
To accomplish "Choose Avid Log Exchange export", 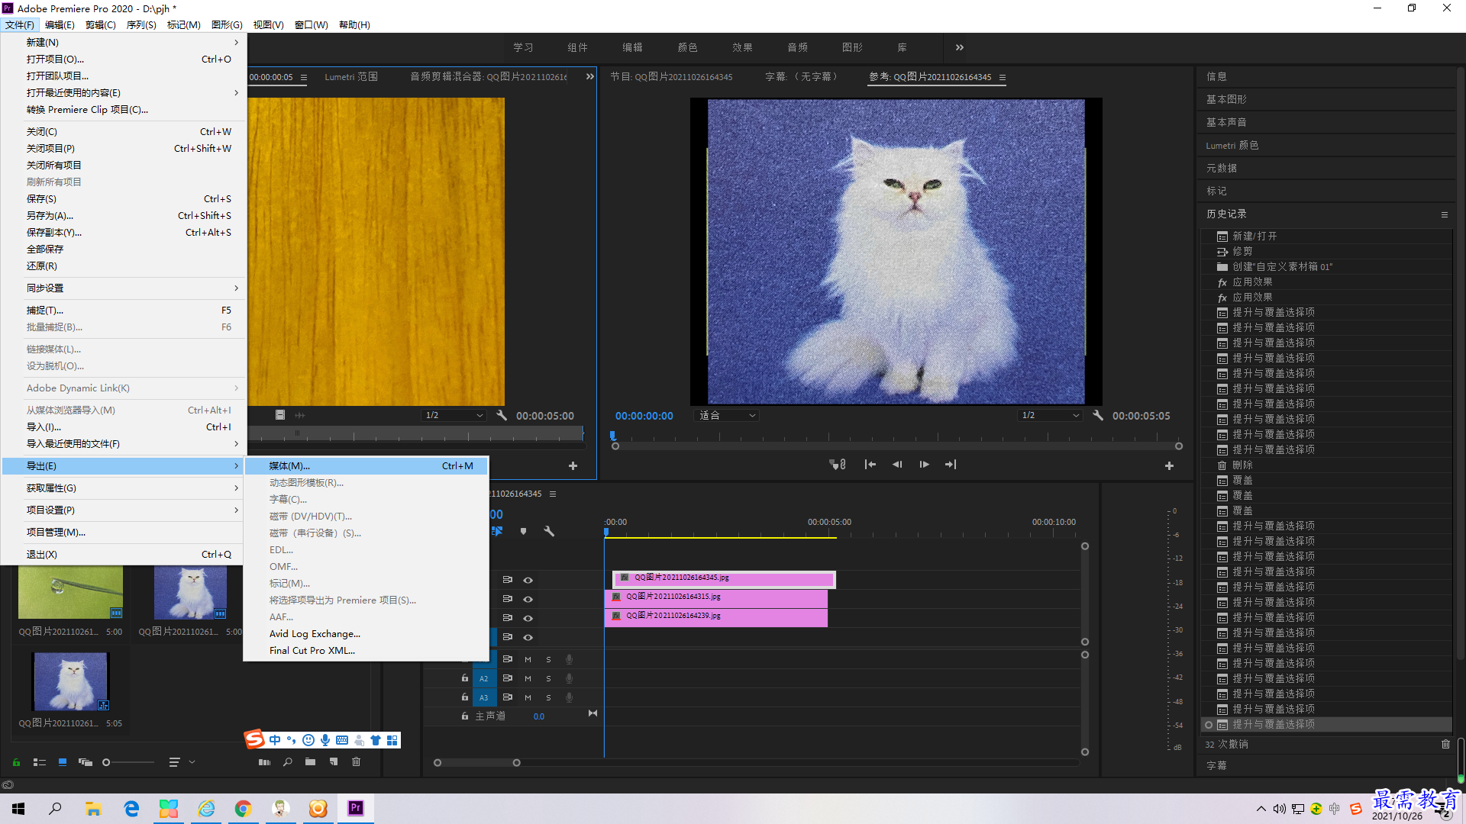I will (x=366, y=633).
